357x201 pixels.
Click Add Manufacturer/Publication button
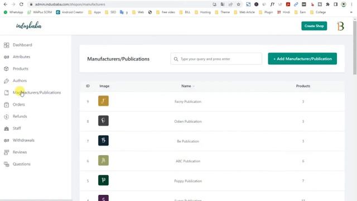[302, 59]
